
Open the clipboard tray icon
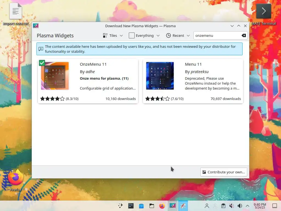(x=223, y=206)
